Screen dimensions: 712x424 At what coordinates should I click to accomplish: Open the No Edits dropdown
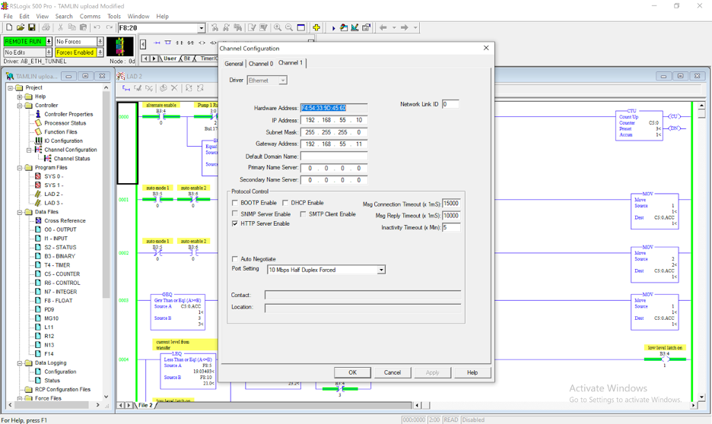[49, 52]
